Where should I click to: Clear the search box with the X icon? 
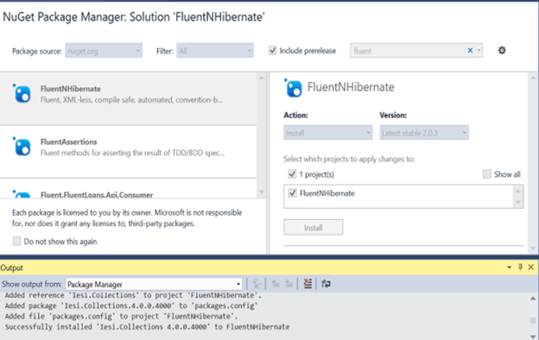pos(470,51)
